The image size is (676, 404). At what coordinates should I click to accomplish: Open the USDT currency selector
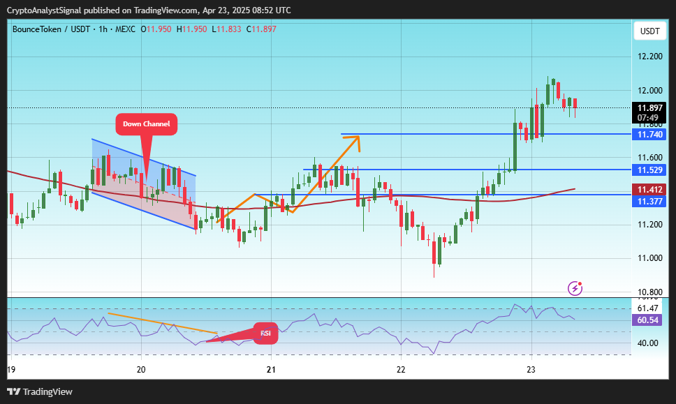649,31
